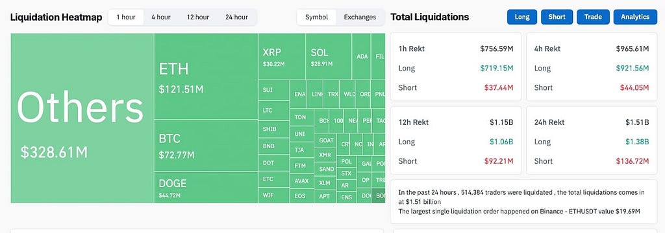Select the 1 hour timeframe tab

[126, 17]
